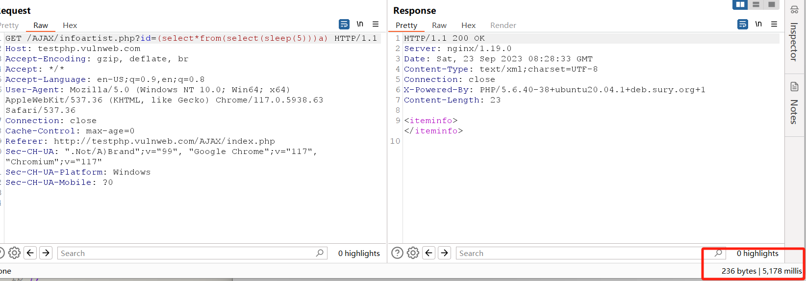Click the Sec-CH-UA-Platform header line
The image size is (806, 281).
pos(78,172)
